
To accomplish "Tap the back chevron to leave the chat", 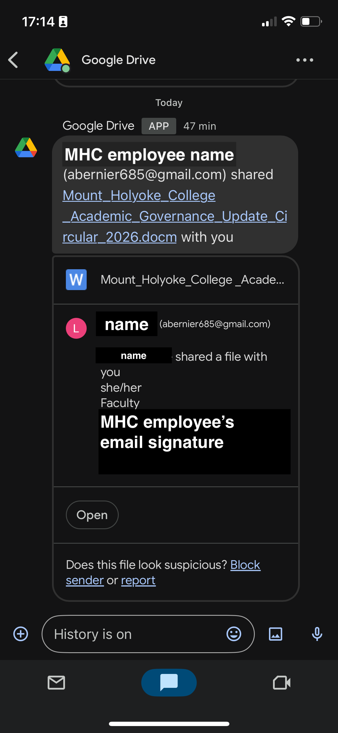I will (13, 60).
